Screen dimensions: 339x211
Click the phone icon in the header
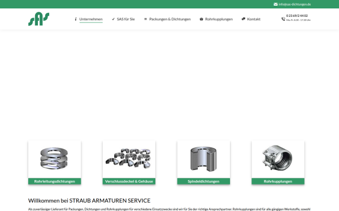pos(283,19)
